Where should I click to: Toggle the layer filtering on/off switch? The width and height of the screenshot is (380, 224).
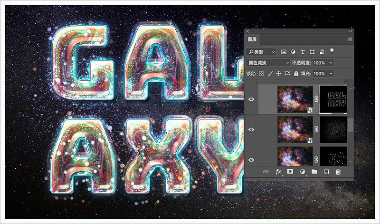coord(332,51)
